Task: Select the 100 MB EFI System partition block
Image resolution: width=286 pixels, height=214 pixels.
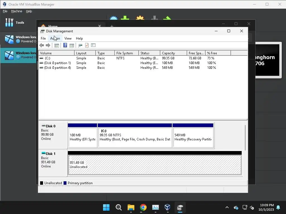Action: [x=82, y=136]
